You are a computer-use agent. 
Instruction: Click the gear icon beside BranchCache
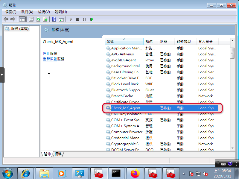[108, 96]
